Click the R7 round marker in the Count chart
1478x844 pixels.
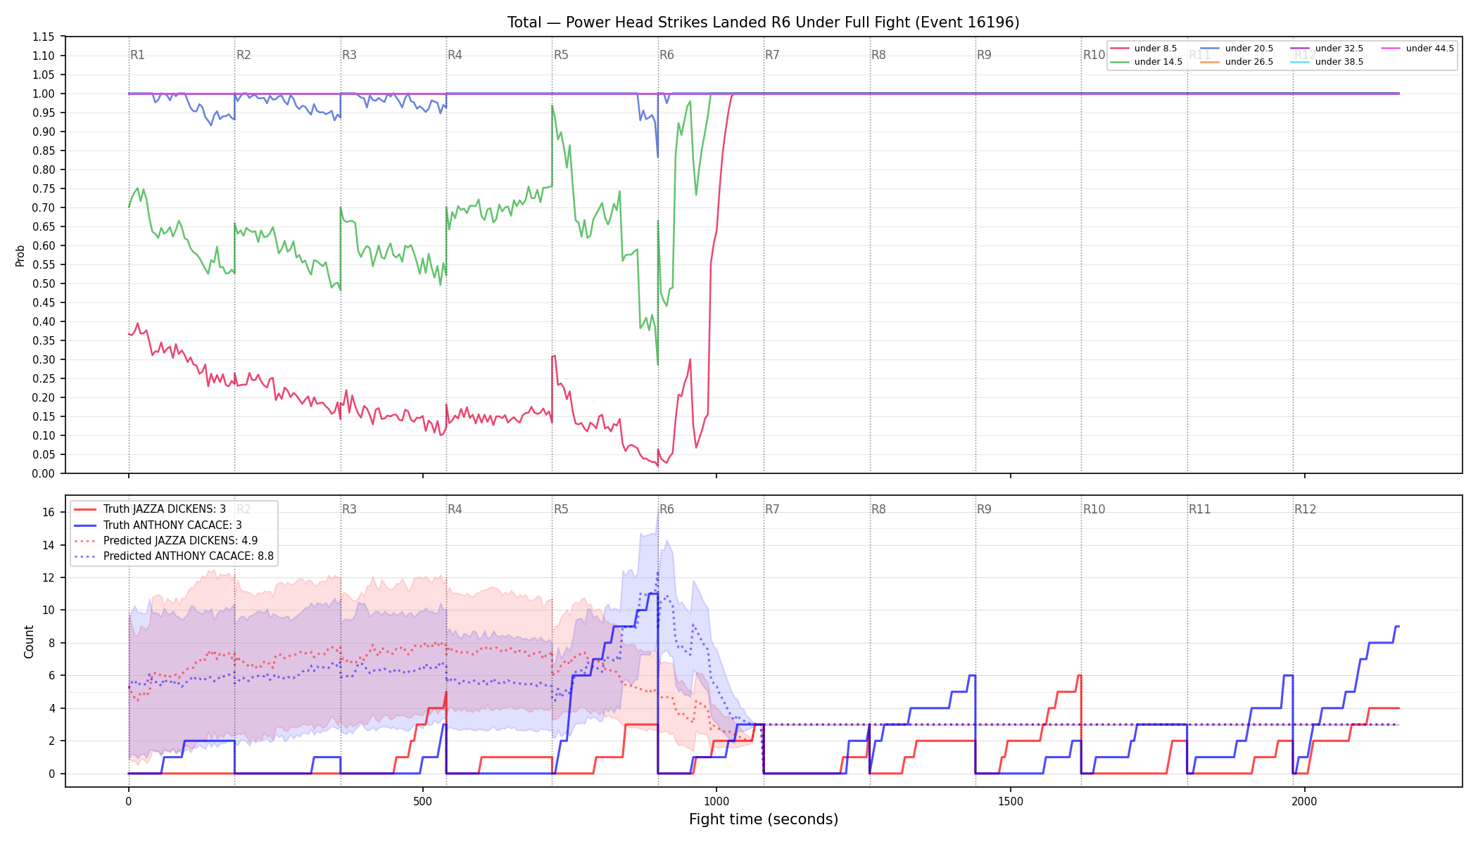[x=772, y=509]
